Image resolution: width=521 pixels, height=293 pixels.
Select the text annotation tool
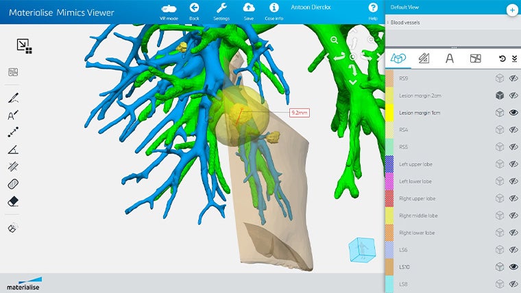pos(13,115)
